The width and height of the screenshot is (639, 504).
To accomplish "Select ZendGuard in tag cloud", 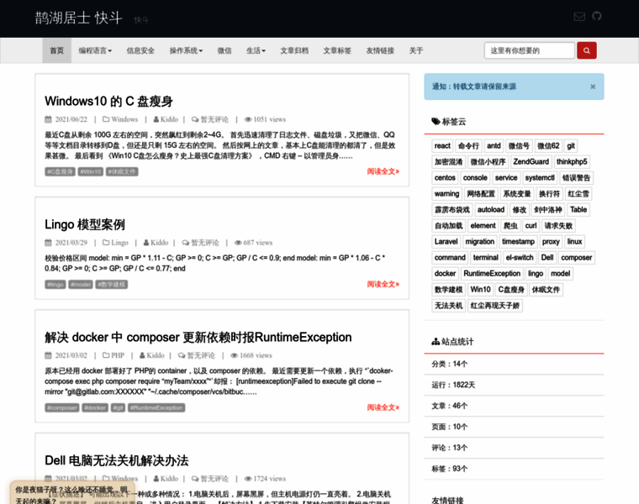I will 531,161.
